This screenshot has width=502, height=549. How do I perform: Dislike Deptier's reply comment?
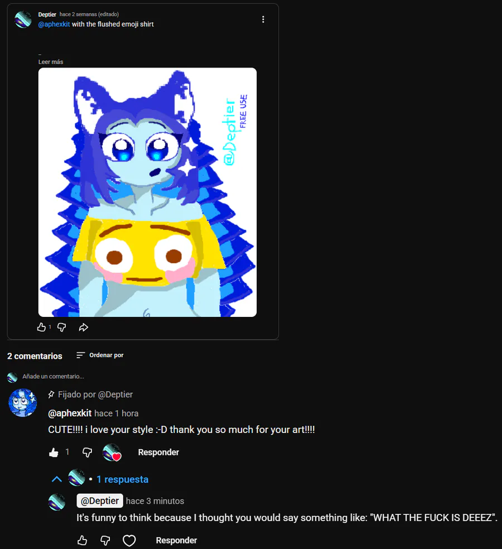click(105, 540)
